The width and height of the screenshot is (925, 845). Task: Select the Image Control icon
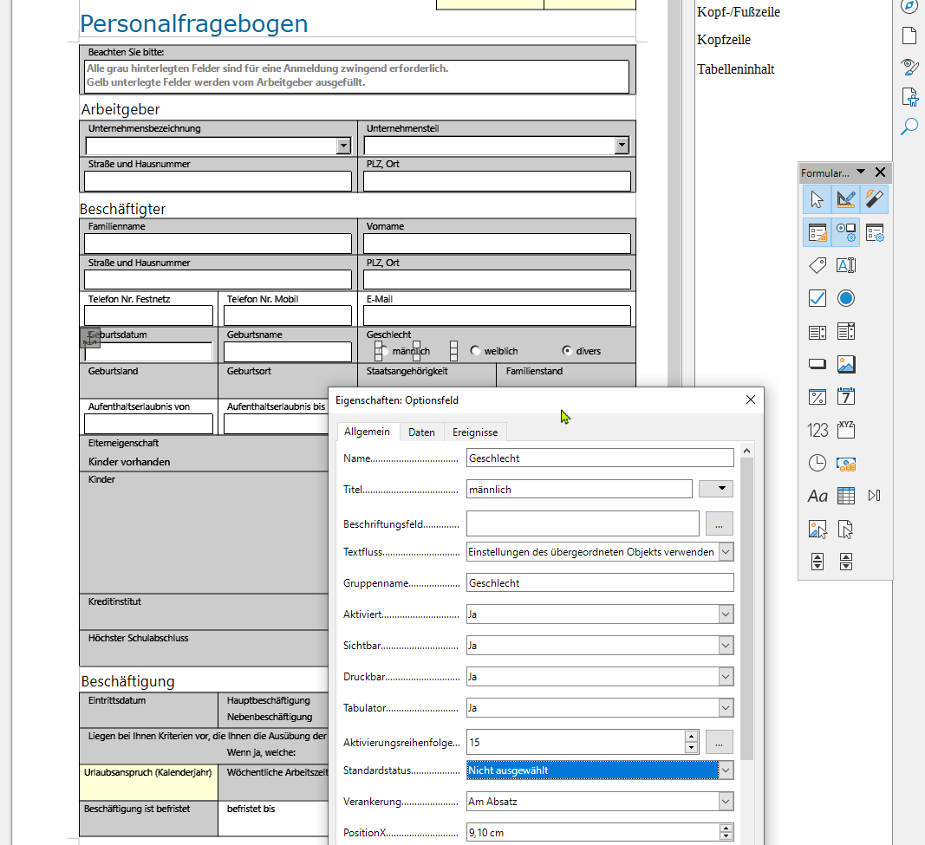click(x=817, y=530)
